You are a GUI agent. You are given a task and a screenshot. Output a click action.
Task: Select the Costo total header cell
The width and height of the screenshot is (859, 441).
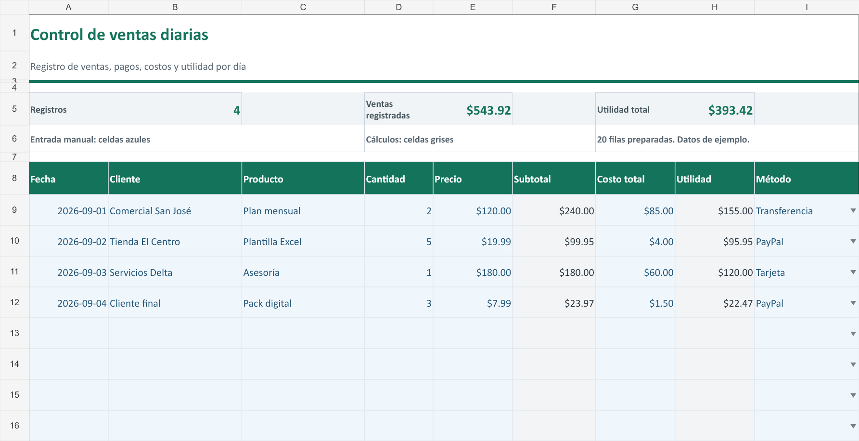[x=635, y=179]
